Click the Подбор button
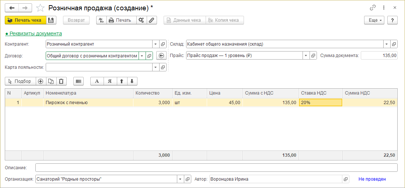 point(20,81)
